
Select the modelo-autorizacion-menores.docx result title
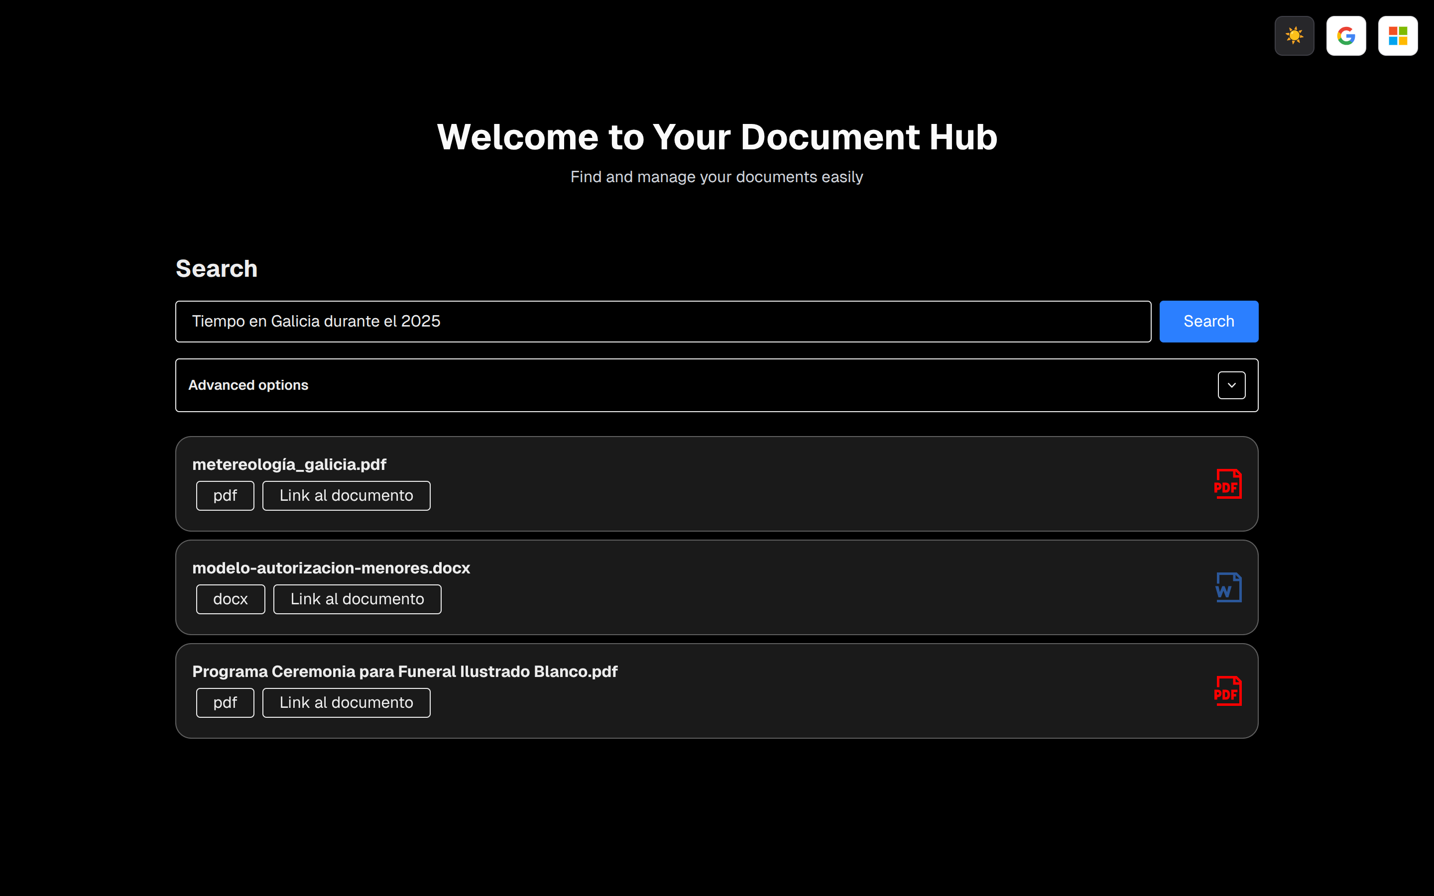point(331,568)
